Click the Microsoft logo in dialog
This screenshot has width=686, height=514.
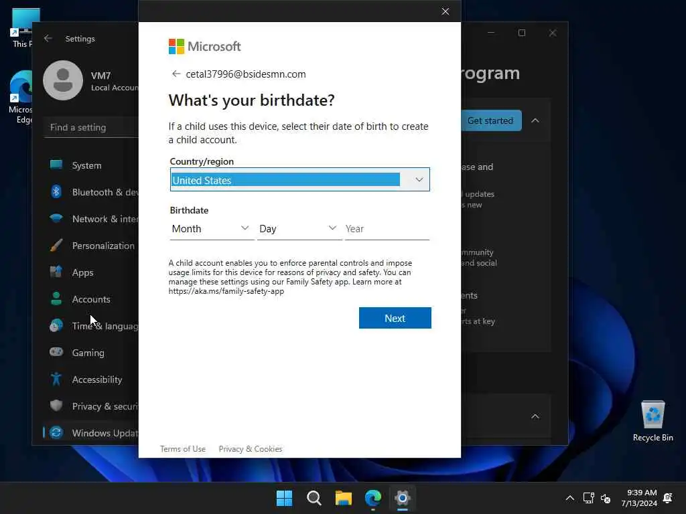[205, 46]
